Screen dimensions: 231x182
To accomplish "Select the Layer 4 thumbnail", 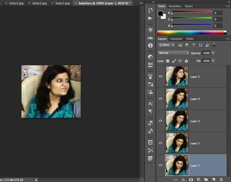I will (177, 99).
